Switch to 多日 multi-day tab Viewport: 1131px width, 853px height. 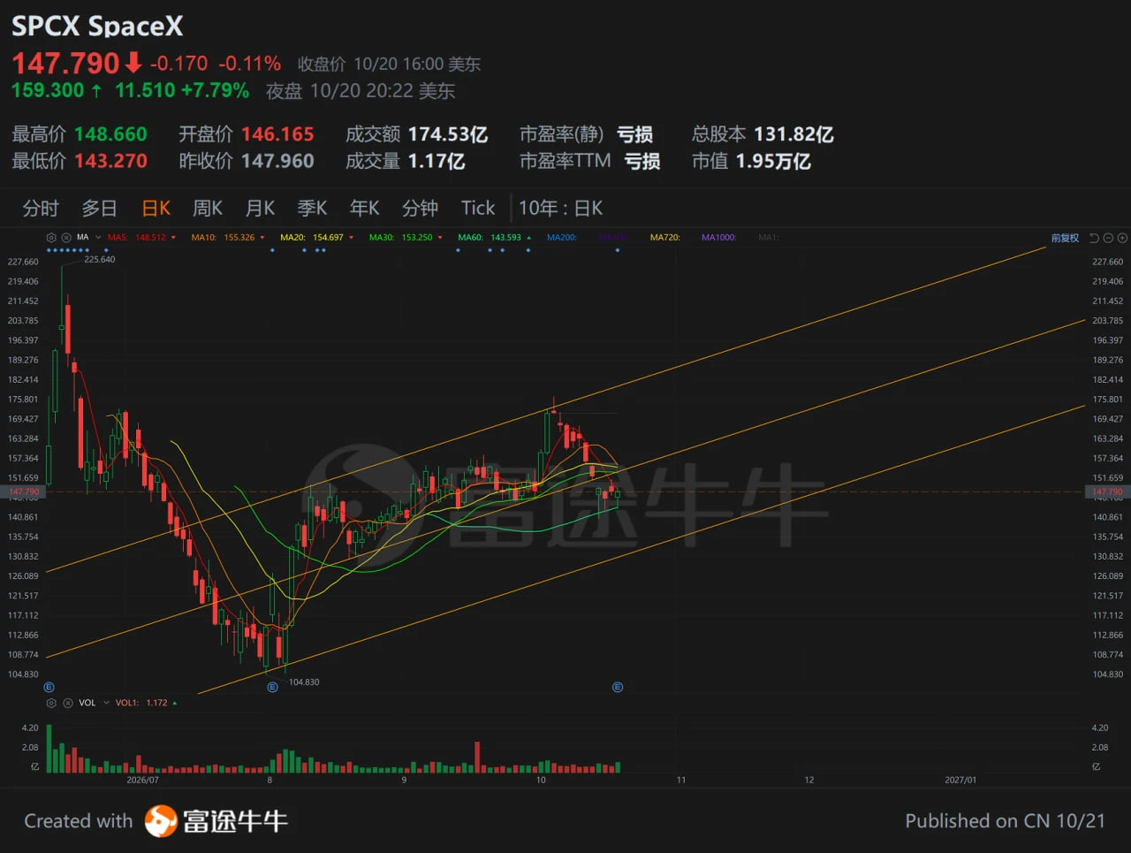pos(100,209)
